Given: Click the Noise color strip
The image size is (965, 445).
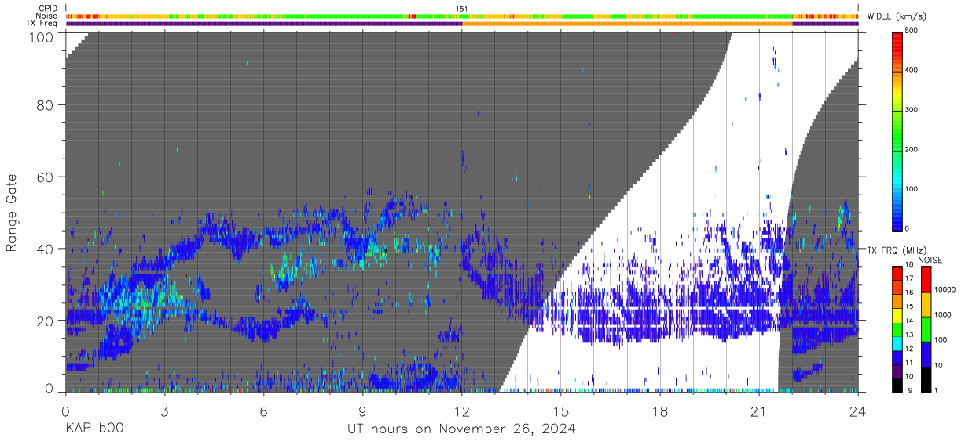Looking at the screenshot, I should pyautogui.click(x=462, y=16).
